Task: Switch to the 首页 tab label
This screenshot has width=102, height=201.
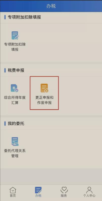Action: point(13,196)
